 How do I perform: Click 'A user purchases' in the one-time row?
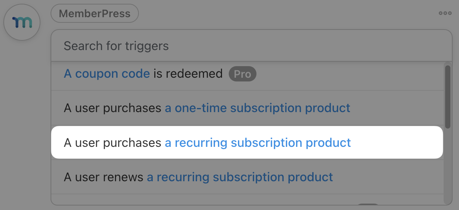(x=112, y=108)
